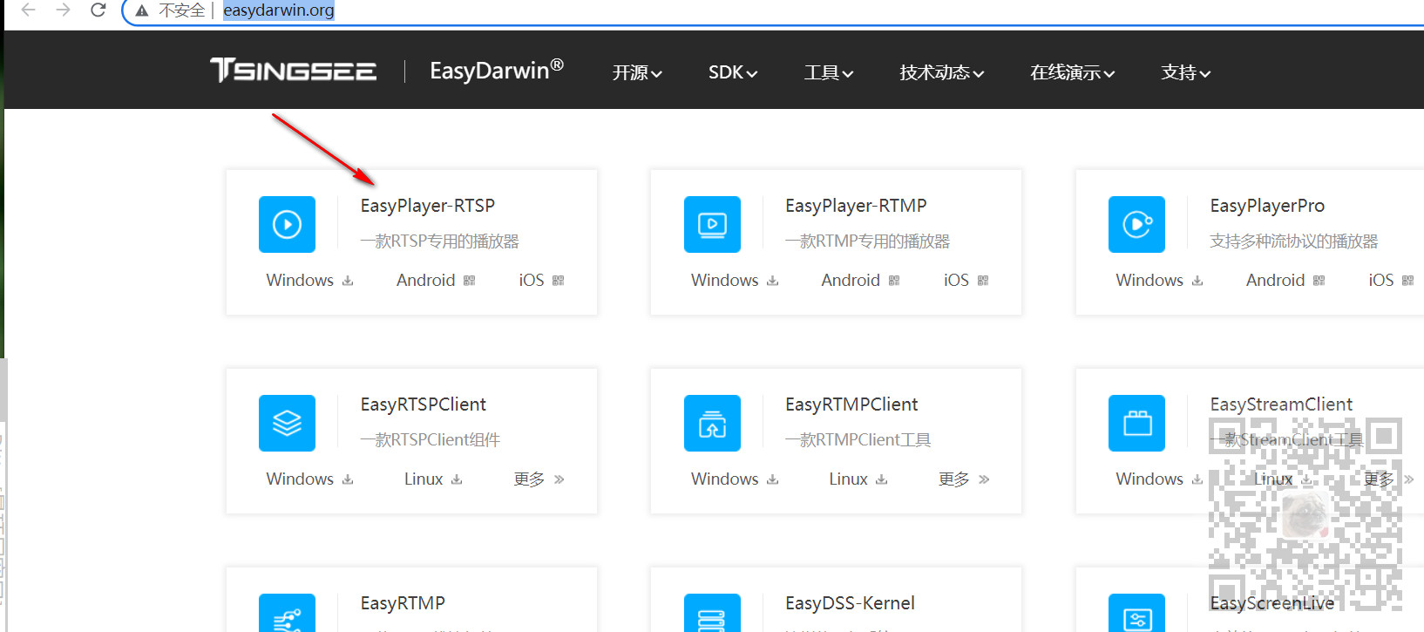This screenshot has width=1424, height=632.
Task: Expand the 支持 menu
Action: 1186,72
